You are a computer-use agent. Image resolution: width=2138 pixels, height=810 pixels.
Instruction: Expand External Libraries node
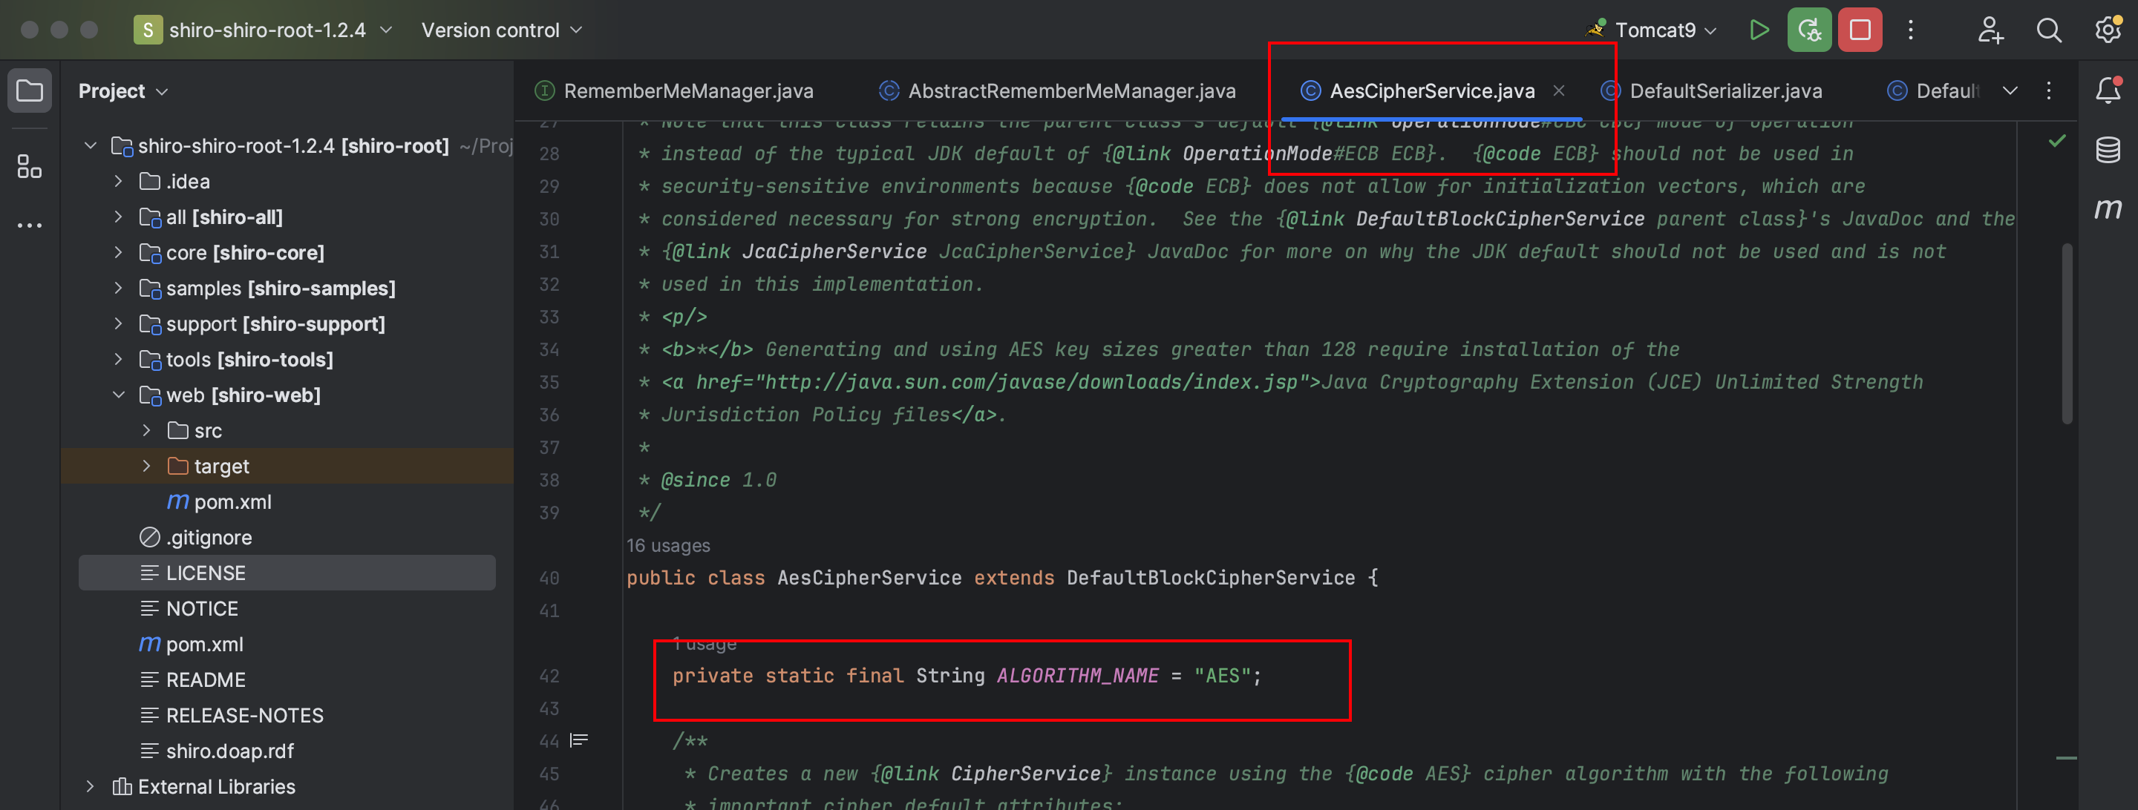(x=91, y=787)
